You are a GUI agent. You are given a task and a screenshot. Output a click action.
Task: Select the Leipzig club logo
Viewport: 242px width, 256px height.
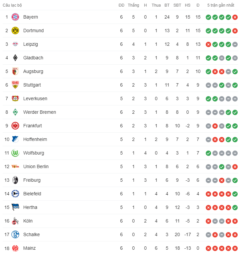pos(15,44)
